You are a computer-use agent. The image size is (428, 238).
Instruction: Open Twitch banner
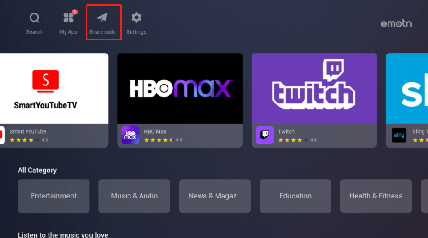point(314,88)
